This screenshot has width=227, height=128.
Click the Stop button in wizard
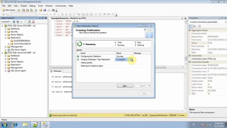[125, 86]
